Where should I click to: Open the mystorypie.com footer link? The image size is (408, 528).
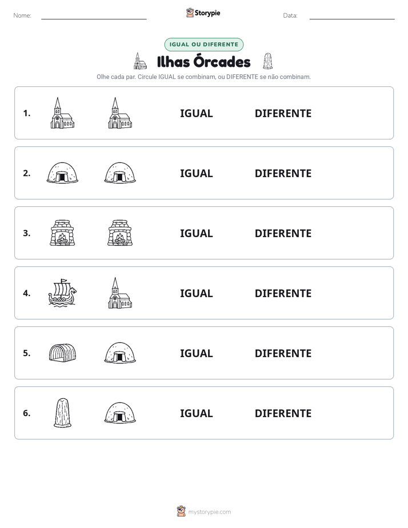point(209,512)
